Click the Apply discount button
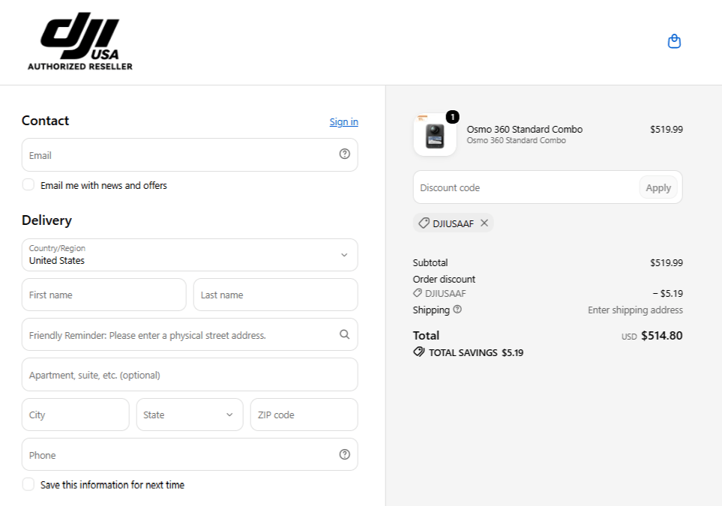This screenshot has height=506, width=722. [x=658, y=187]
